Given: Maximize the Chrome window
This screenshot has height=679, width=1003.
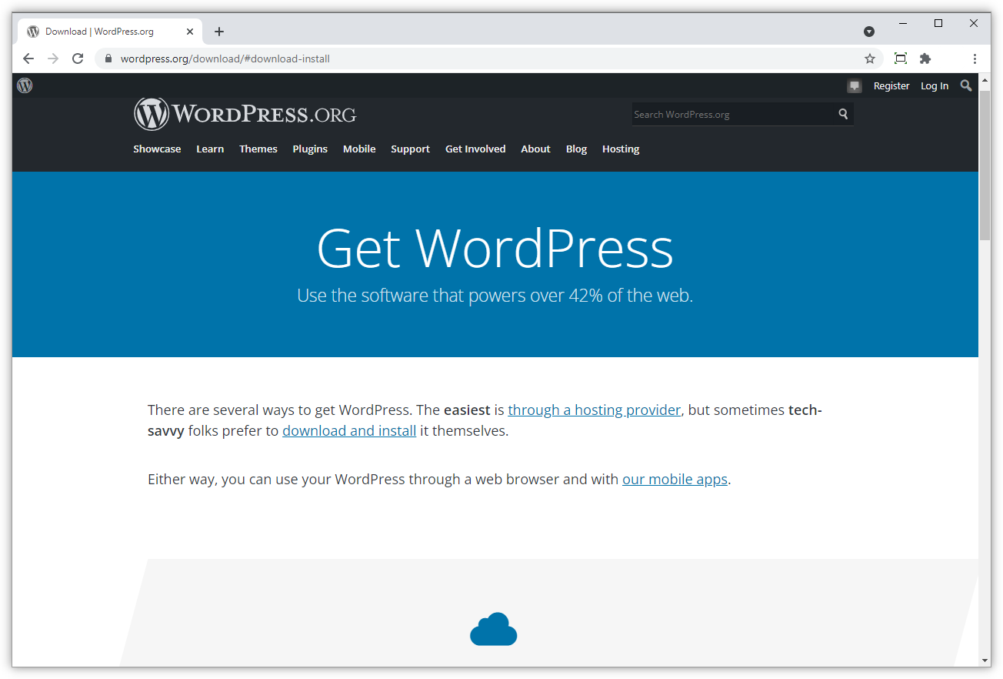Looking at the screenshot, I should coord(938,23).
